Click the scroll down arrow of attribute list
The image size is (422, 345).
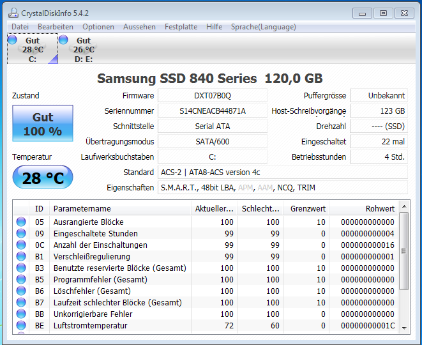(x=403, y=328)
